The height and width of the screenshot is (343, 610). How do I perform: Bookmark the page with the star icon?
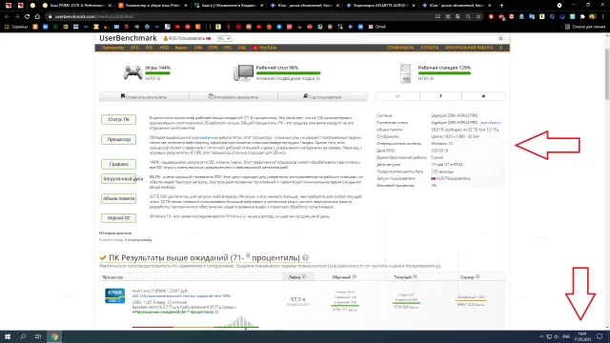[x=478, y=17]
